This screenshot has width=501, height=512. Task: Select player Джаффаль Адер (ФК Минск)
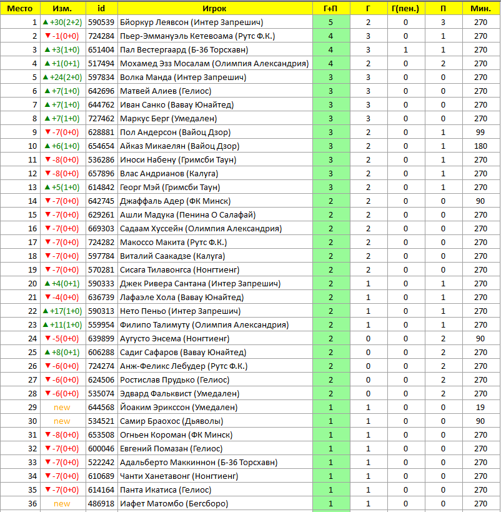point(175,201)
